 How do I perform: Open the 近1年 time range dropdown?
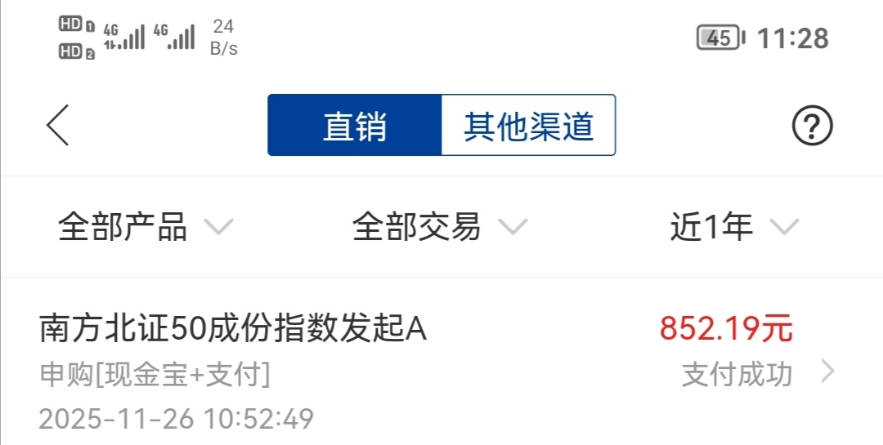[734, 227]
